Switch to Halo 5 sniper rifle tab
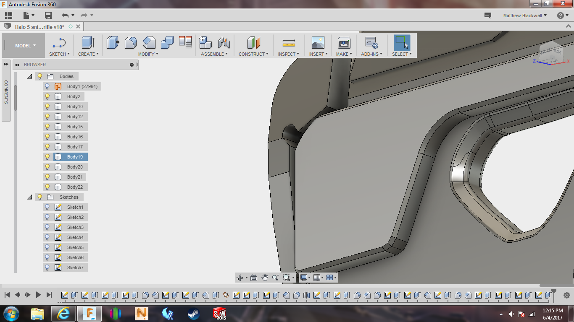Screen dimensions: 574x322 point(39,27)
